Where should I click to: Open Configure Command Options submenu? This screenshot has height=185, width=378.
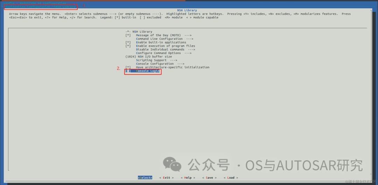click(x=164, y=53)
